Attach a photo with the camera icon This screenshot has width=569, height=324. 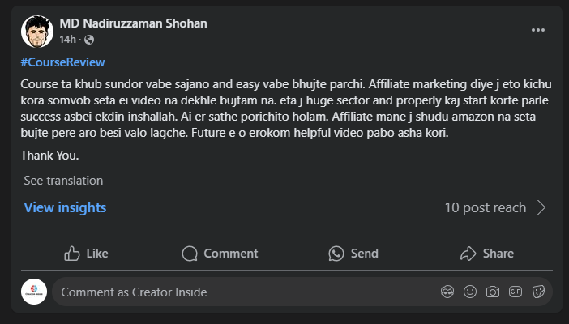click(492, 292)
